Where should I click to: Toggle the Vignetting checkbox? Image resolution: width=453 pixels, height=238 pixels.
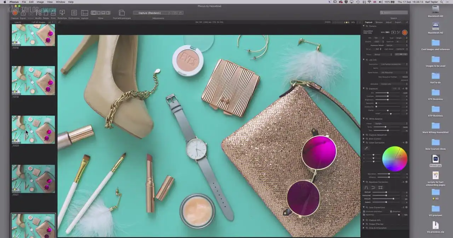pyautogui.click(x=364, y=215)
